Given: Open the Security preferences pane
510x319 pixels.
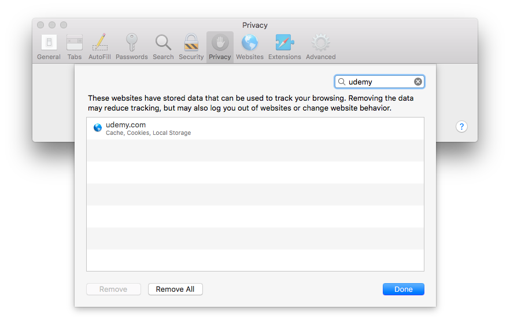Looking at the screenshot, I should click(191, 47).
